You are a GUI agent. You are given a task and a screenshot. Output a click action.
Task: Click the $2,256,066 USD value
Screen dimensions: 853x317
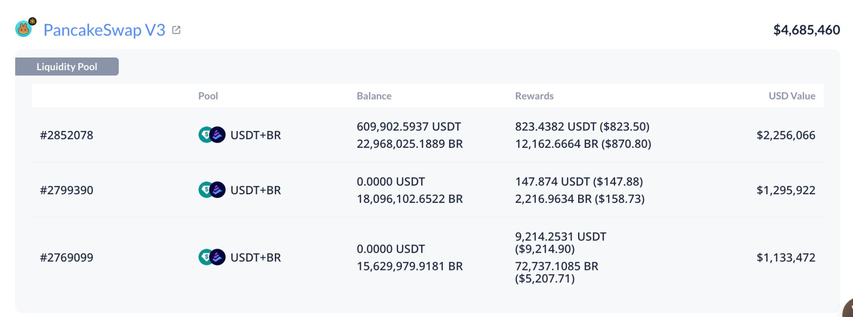pyautogui.click(x=786, y=135)
